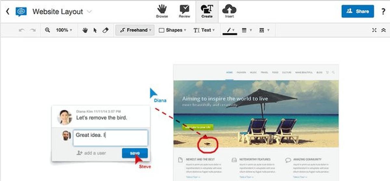The width and height of the screenshot is (390, 181).
Task: Expand the Freehand tool dropdown
Action: (x=135, y=30)
